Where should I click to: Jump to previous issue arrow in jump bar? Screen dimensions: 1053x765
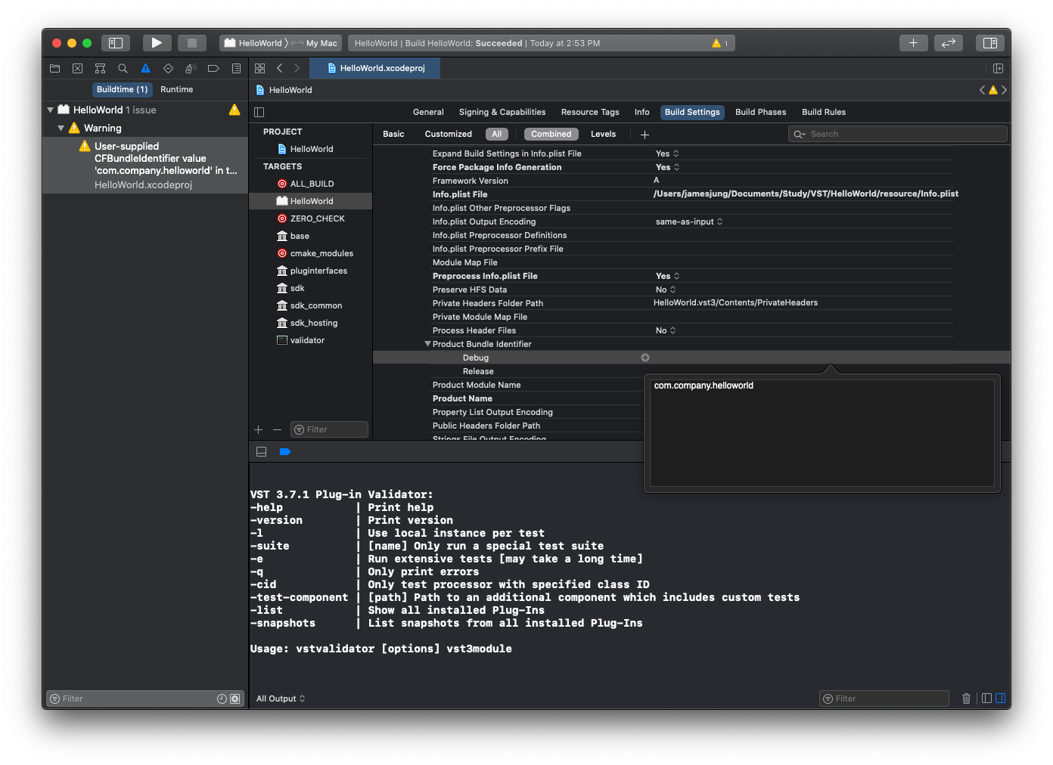click(x=982, y=90)
